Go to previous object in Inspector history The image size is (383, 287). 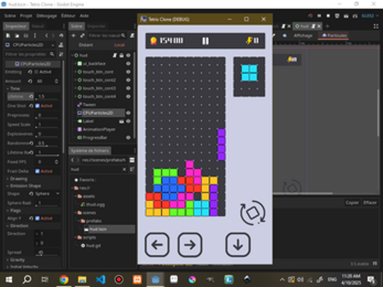(47, 35)
